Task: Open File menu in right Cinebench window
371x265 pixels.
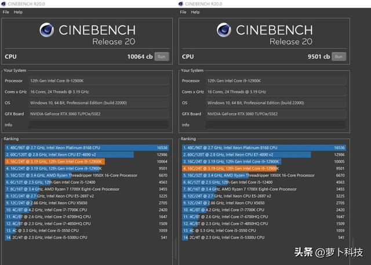Action: click(183, 12)
